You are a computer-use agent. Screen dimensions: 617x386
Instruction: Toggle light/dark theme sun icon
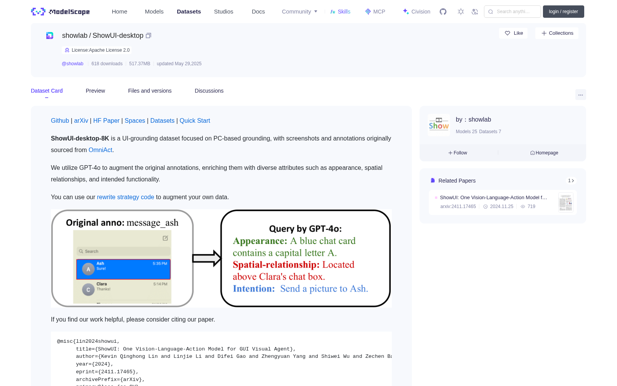coord(461,12)
